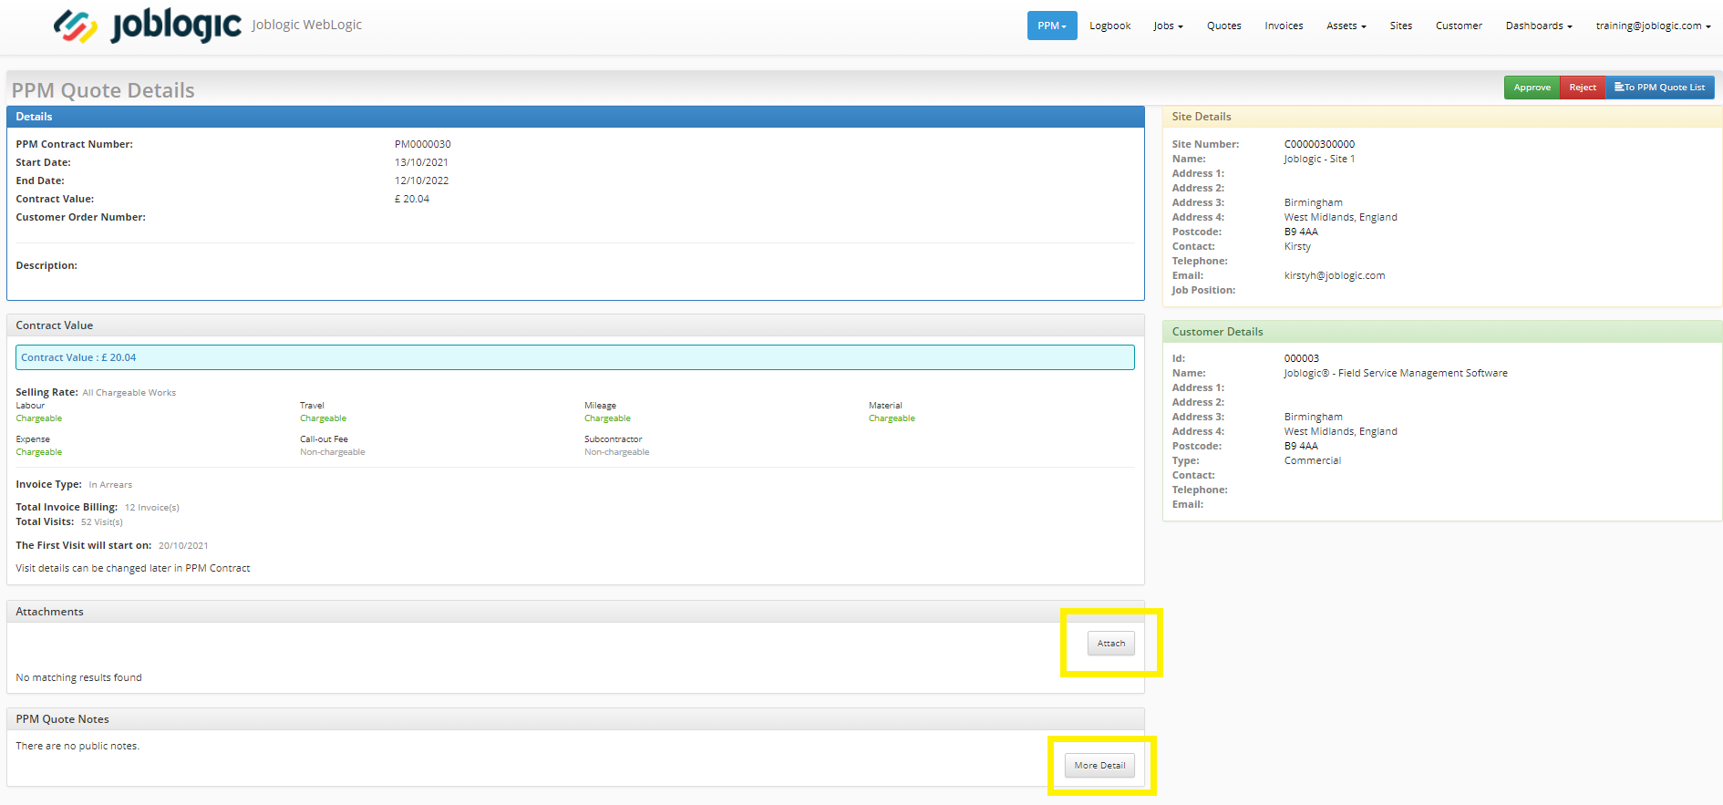Screen dimensions: 1723x805
Task: Click the 12 Invoice(s) billing value
Action: point(152,508)
